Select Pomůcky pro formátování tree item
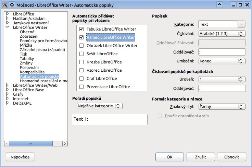This screenshot has width=252, height=167. click(x=43, y=41)
